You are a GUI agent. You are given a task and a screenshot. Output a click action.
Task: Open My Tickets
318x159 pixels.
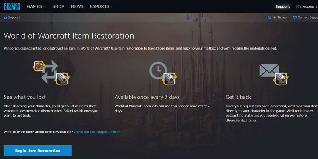tap(280, 17)
